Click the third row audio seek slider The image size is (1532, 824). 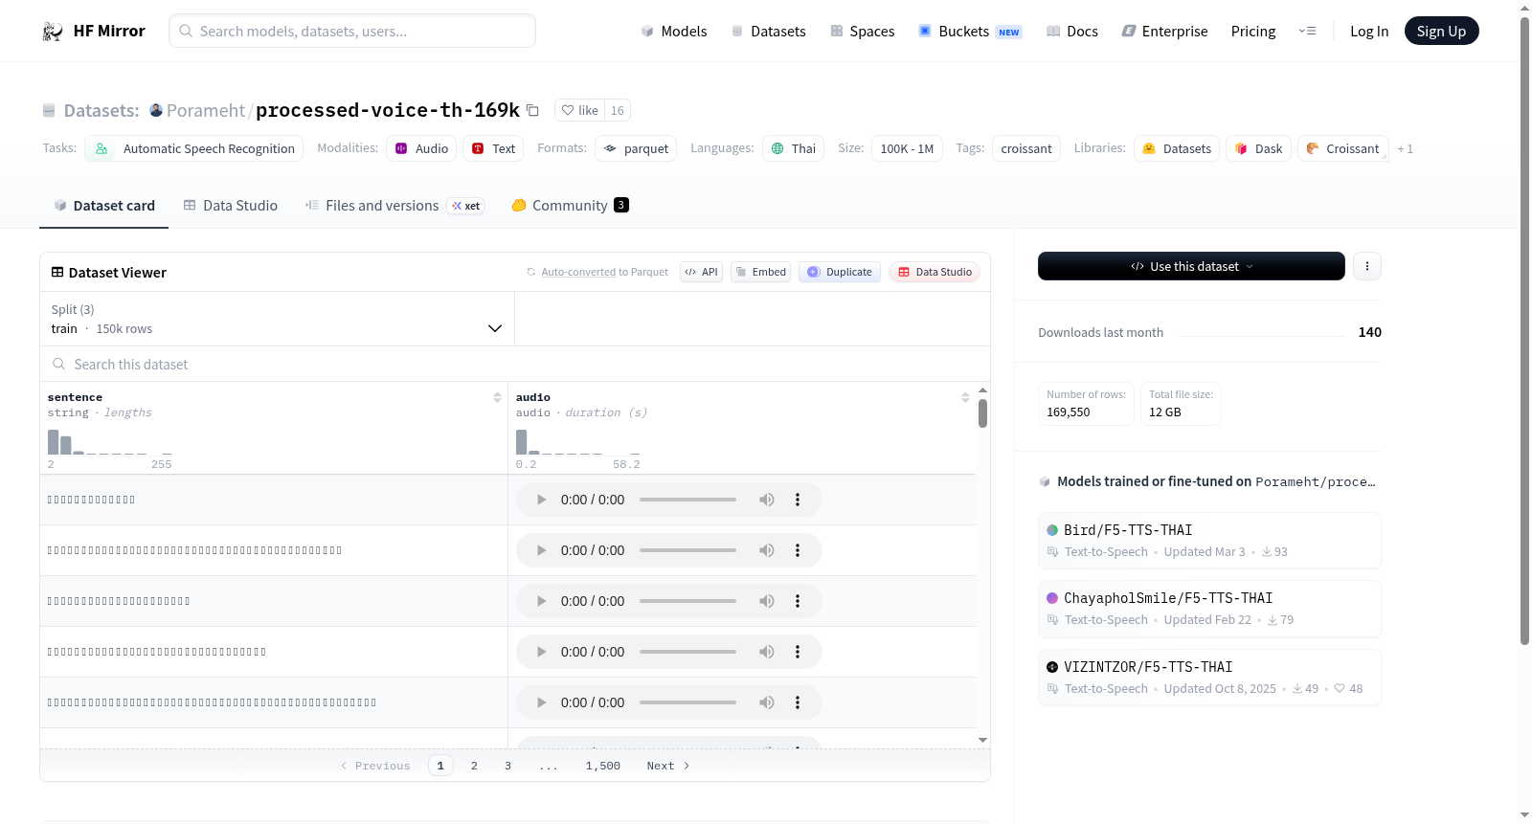[687, 601]
